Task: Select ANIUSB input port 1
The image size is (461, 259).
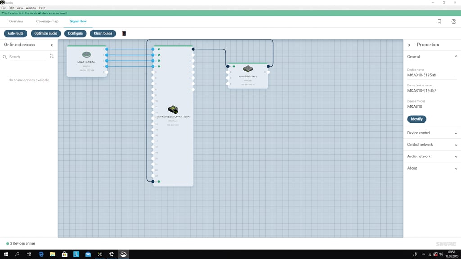Action: (x=228, y=67)
